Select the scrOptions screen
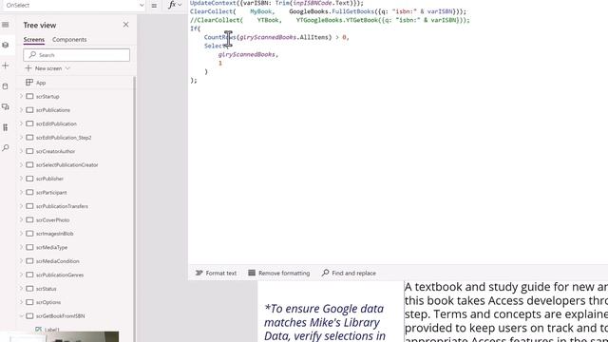The image size is (608, 342). (48, 302)
